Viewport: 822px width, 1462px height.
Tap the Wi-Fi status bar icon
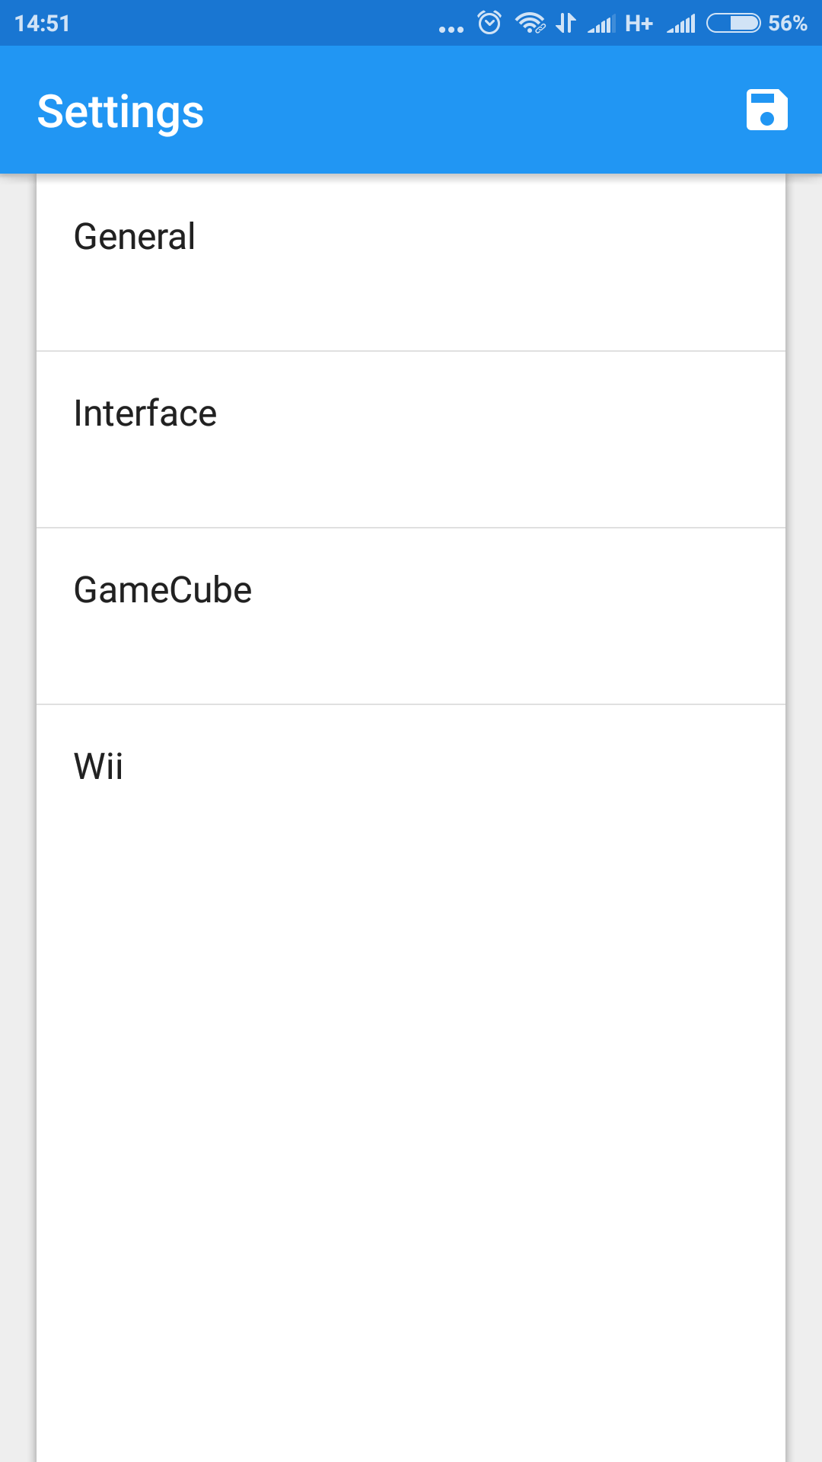tap(530, 23)
